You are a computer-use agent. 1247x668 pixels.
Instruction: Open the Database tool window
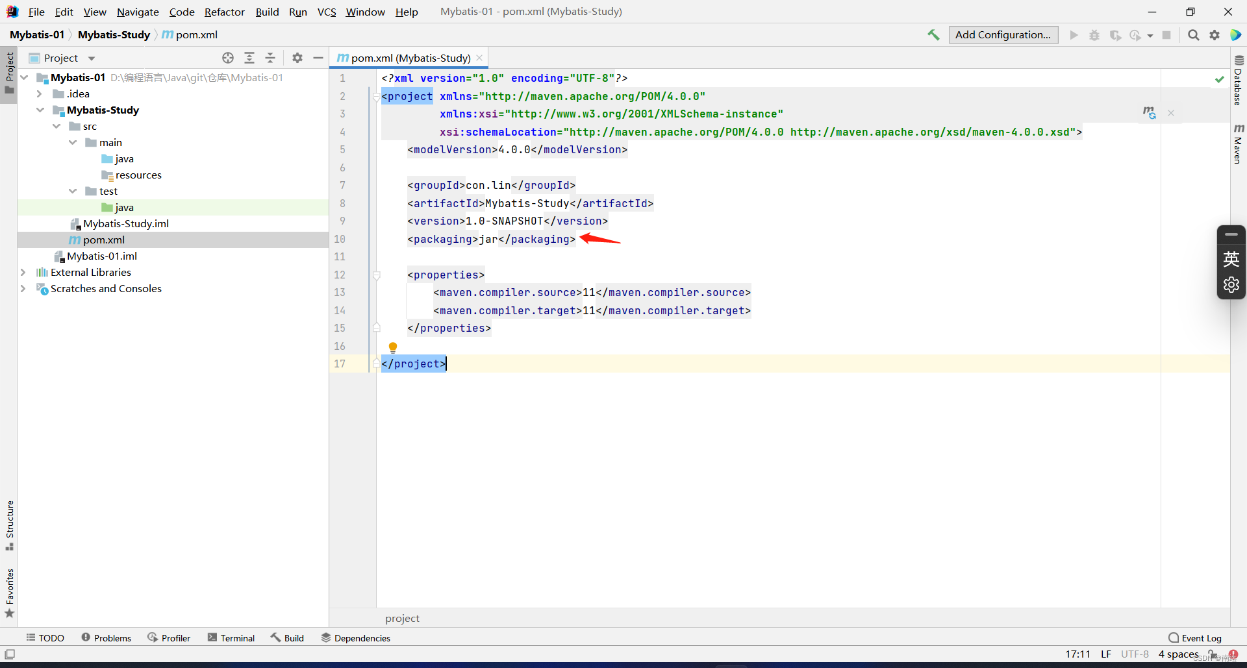click(x=1239, y=80)
